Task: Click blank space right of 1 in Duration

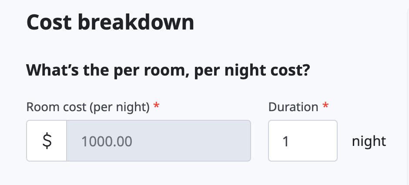Action: (313, 141)
